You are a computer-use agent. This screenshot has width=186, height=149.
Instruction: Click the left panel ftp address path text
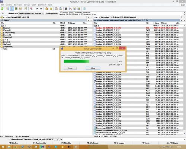(18, 17)
